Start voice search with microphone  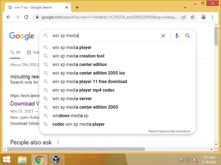click(x=177, y=36)
